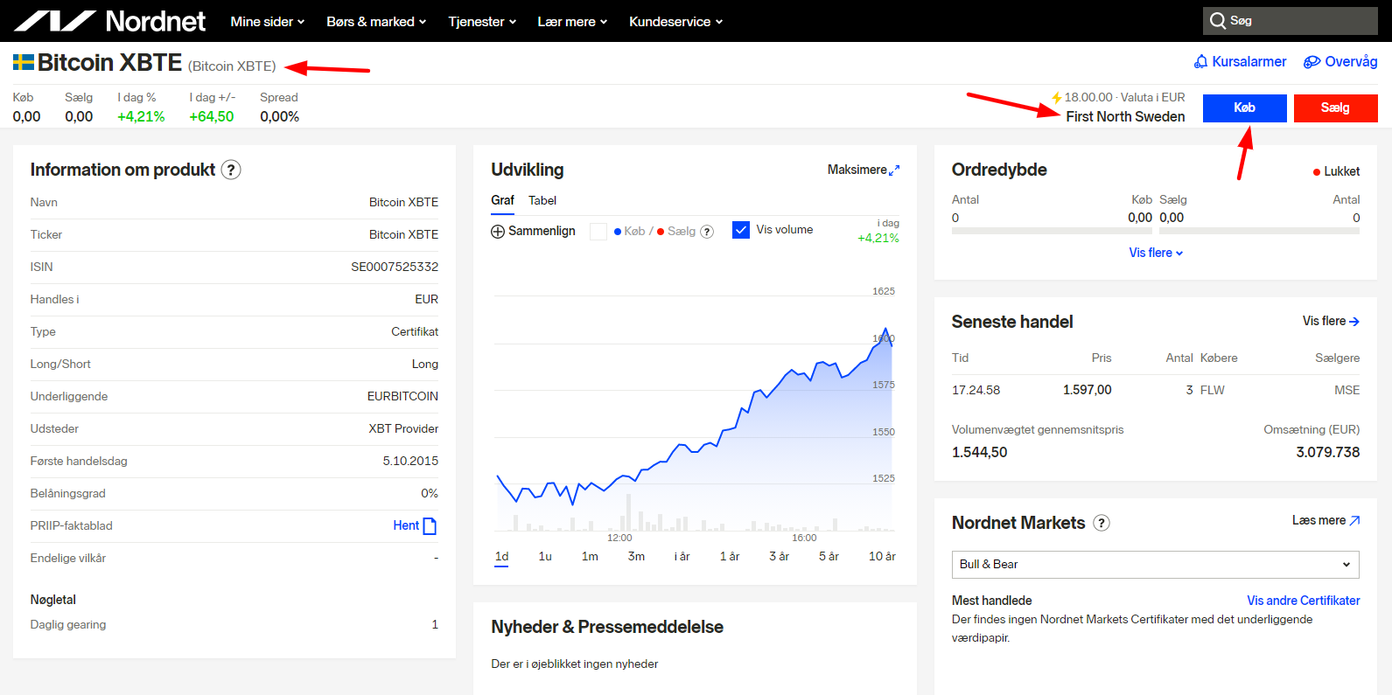Viewport: 1392px width, 695px height.
Task: Click the Maksimere expand arrows icon
Action: click(894, 170)
